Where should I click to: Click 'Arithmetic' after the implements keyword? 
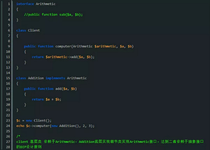[x=77, y=78]
